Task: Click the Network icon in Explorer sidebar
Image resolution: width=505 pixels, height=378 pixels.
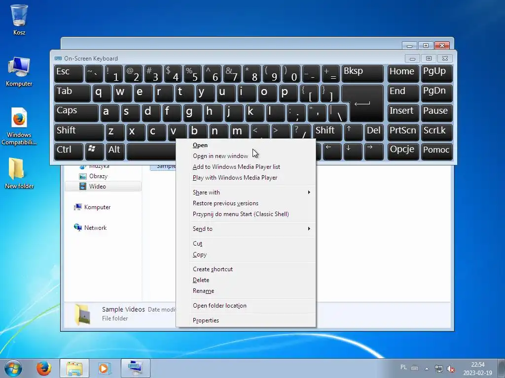Action: (77, 227)
